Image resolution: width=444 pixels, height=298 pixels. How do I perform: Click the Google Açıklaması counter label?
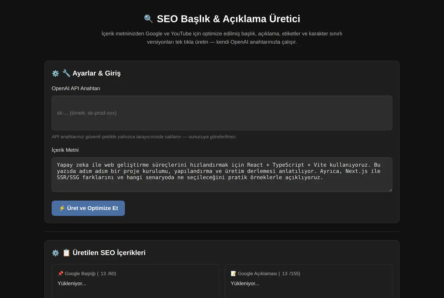click(x=265, y=274)
